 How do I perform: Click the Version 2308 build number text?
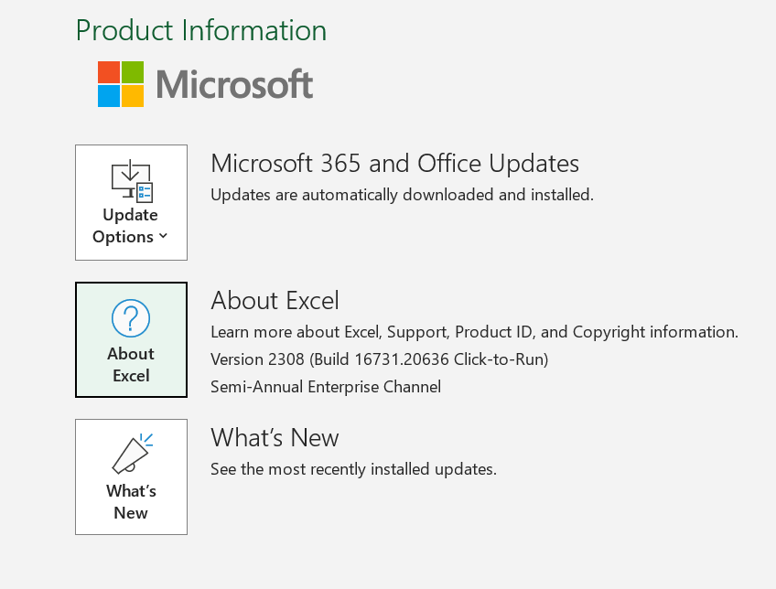tap(379, 359)
